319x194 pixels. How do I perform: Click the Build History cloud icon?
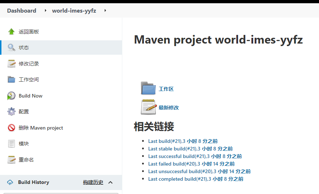click(x=10, y=182)
